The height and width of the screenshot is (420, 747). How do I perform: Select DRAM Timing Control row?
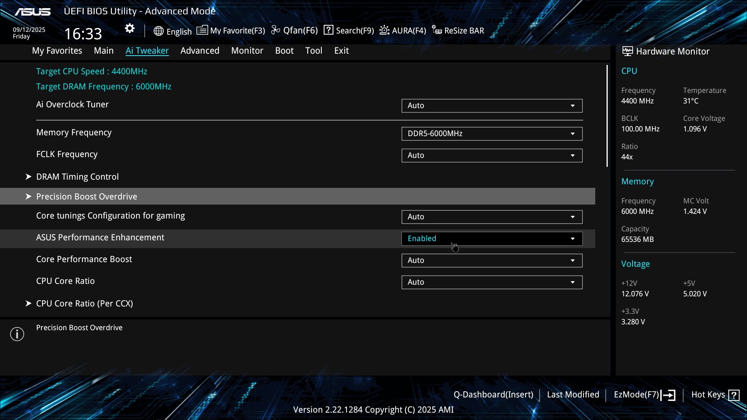(x=298, y=177)
